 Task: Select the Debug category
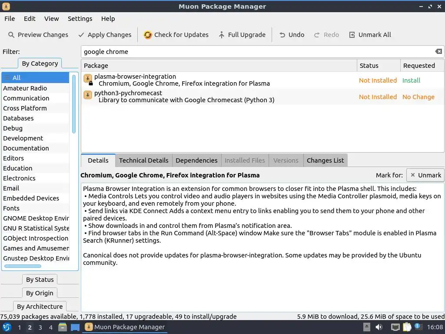(36, 128)
